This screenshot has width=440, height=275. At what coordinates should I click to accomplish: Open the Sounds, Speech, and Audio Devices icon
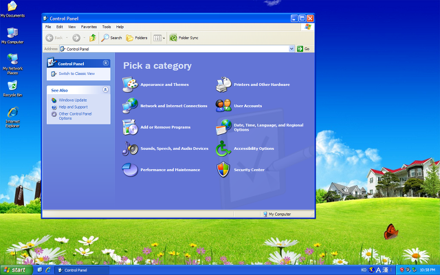click(130, 148)
